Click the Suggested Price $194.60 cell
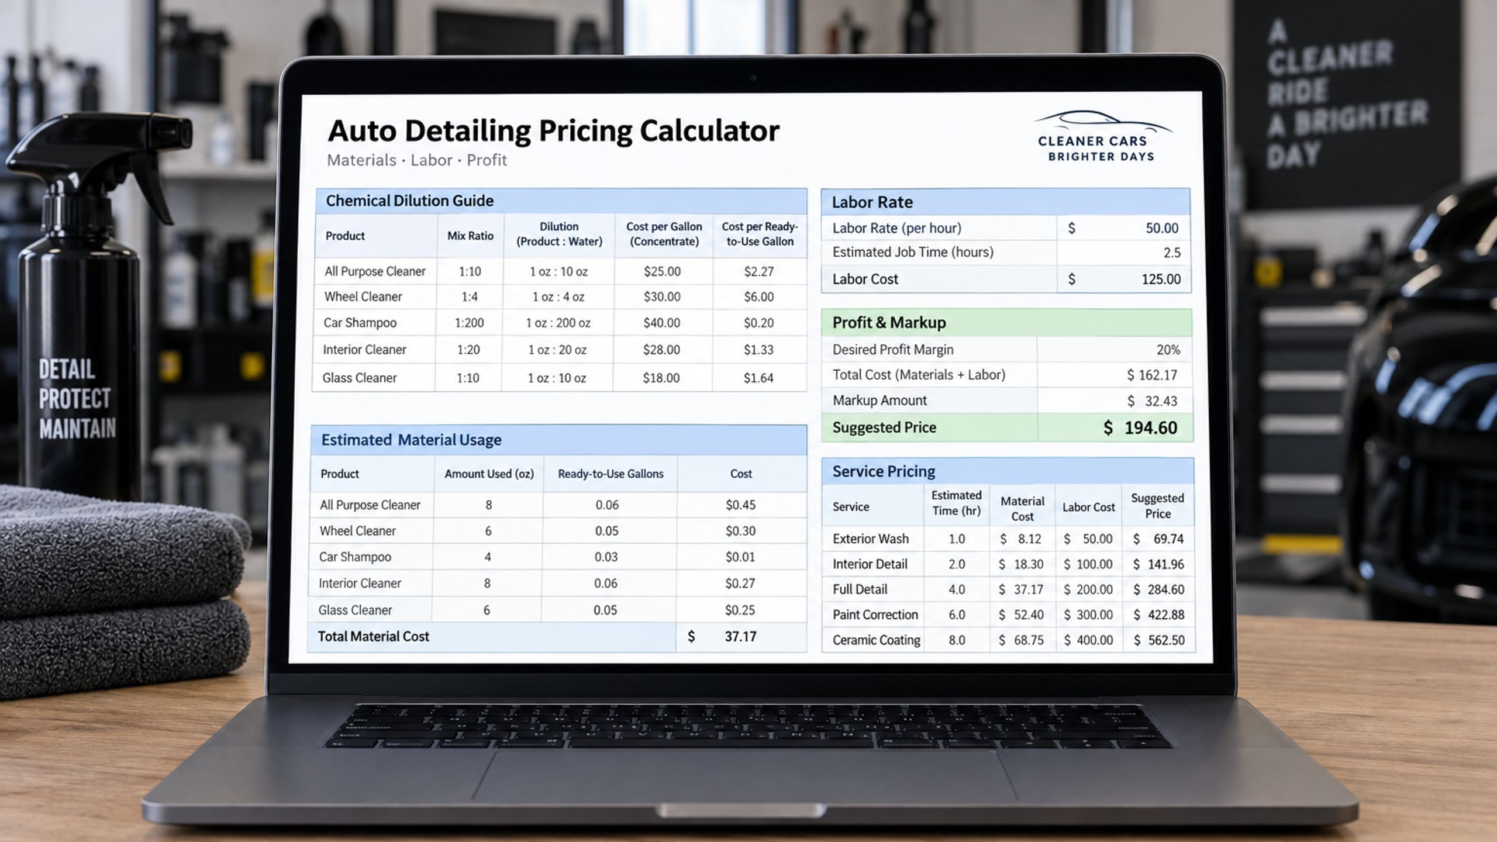Screen dimensions: 1497x842 pyautogui.click(x=1115, y=427)
